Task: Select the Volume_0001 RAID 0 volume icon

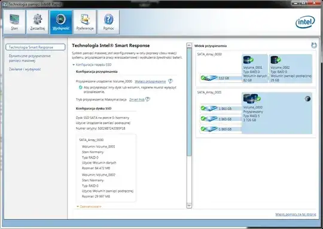Action: [x=248, y=60]
